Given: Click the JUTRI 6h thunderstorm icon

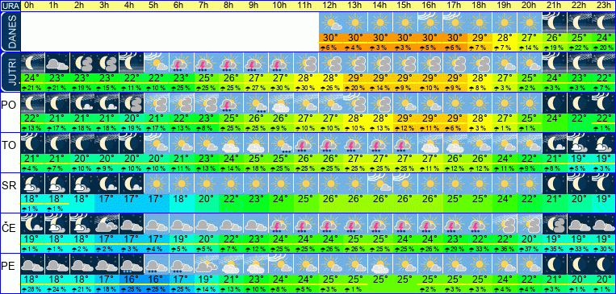Looking at the screenshot, I should [182, 63].
